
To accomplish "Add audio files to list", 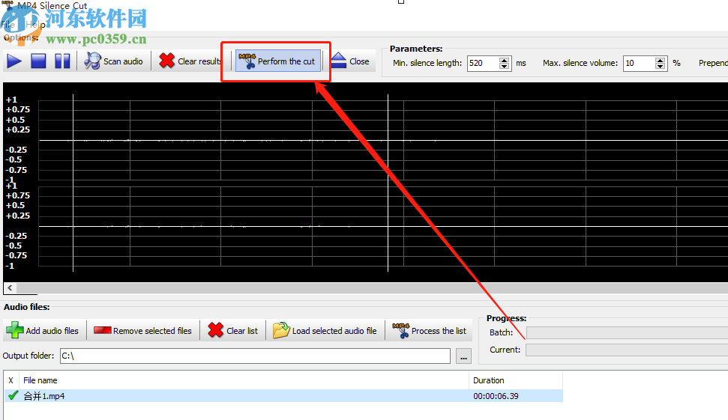I will pos(43,330).
